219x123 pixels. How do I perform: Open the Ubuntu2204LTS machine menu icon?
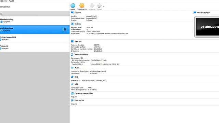(x=64, y=30)
